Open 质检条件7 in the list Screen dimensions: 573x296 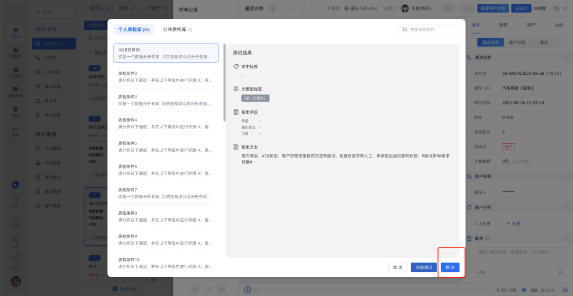(166, 193)
